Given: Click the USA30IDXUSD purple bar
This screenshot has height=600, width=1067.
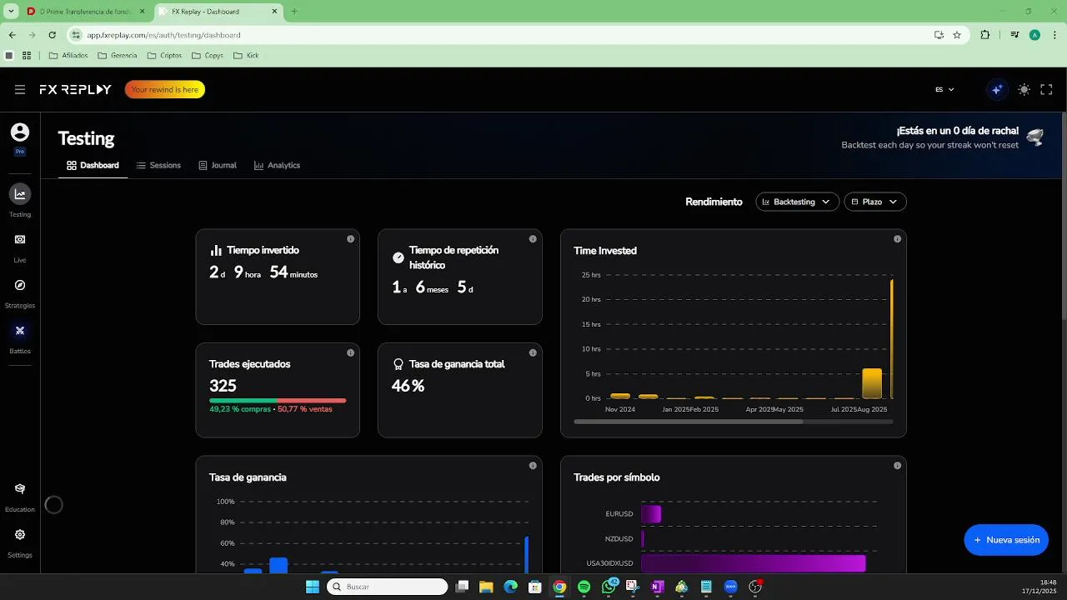Looking at the screenshot, I should tap(754, 563).
